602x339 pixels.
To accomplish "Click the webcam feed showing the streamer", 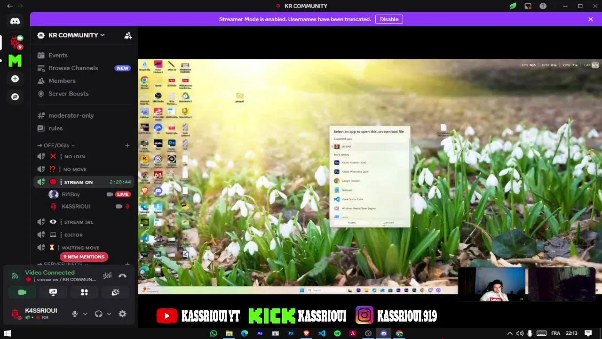I will 492,284.
